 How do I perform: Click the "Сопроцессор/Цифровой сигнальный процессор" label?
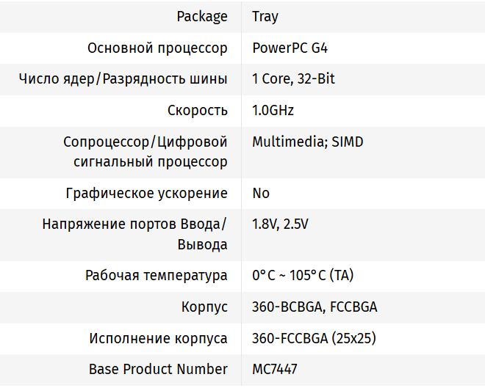[x=145, y=152]
